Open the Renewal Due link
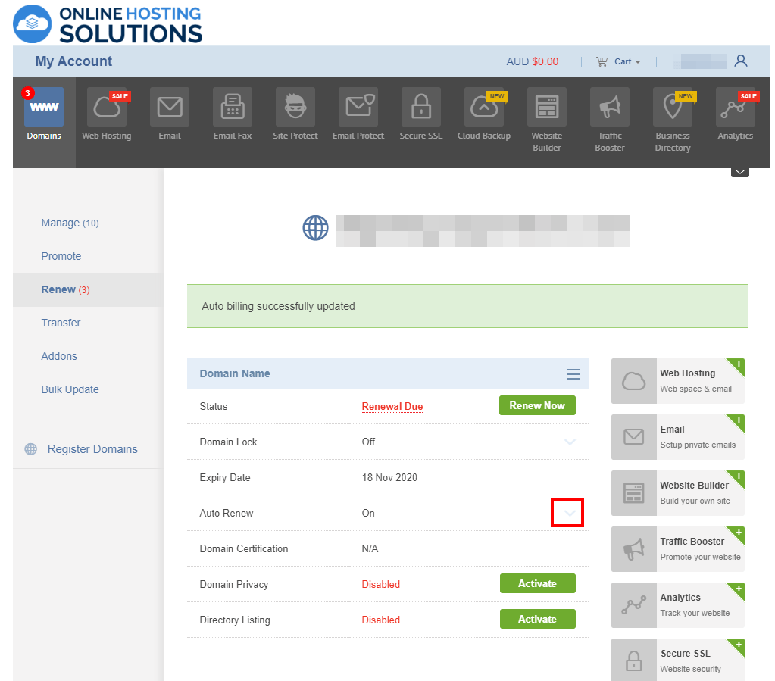This screenshot has width=775, height=681. pos(392,406)
